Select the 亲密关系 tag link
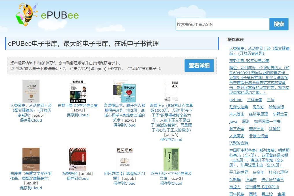This screenshot has height=196, width=294. point(256,129)
